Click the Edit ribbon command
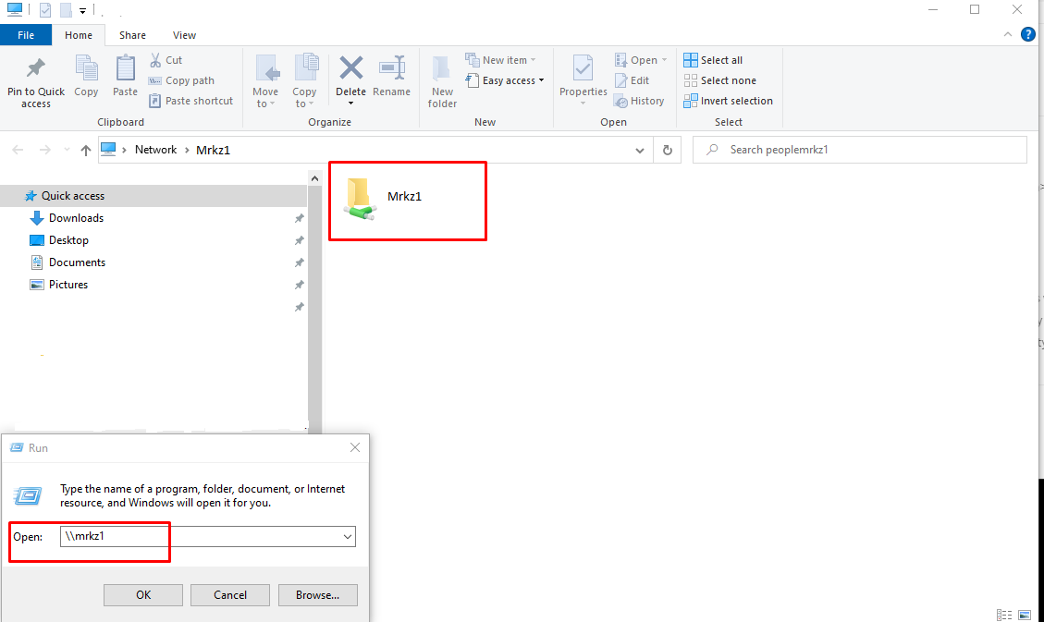 632,80
